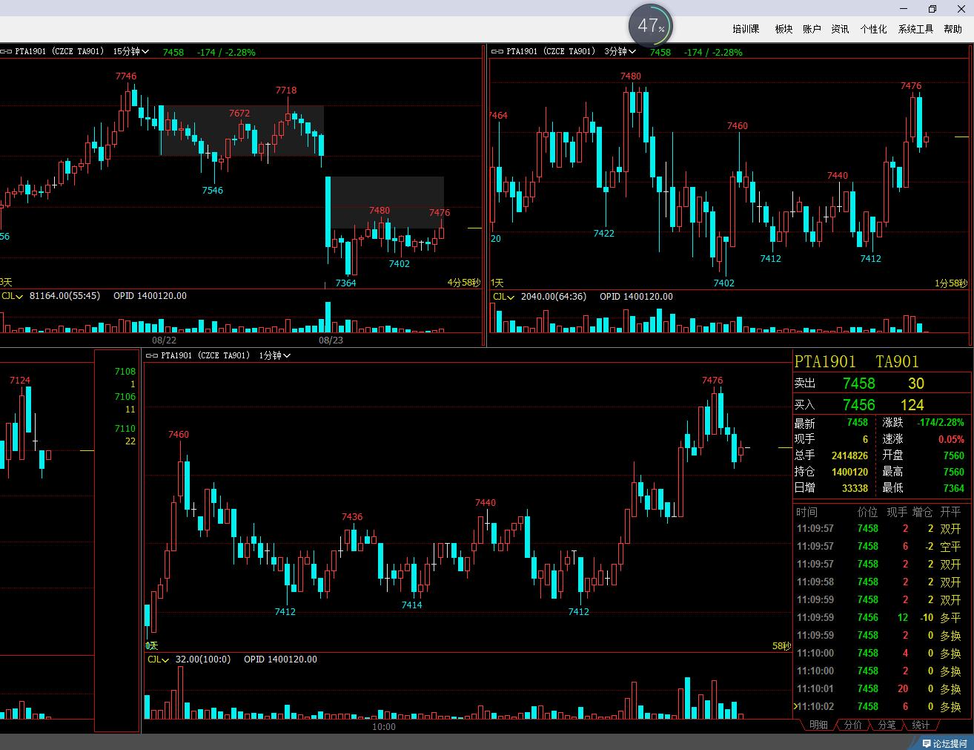974x750 pixels.
Task: Click the 买入 price 7456
Action: [858, 405]
